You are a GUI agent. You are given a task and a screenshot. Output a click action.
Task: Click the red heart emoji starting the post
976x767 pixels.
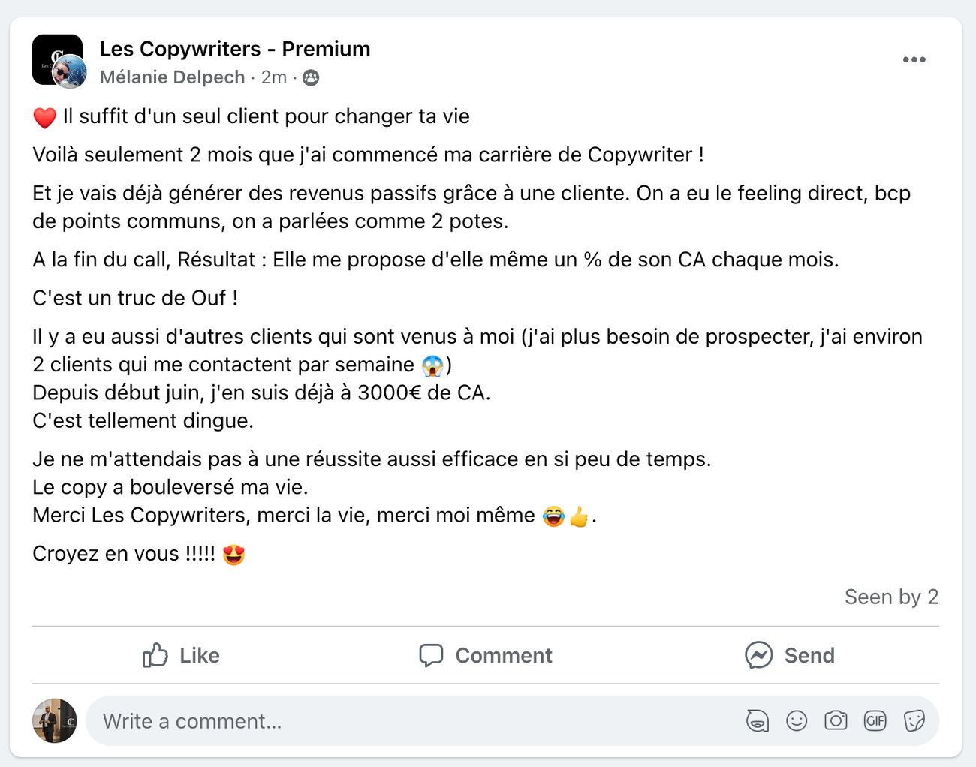tap(44, 118)
